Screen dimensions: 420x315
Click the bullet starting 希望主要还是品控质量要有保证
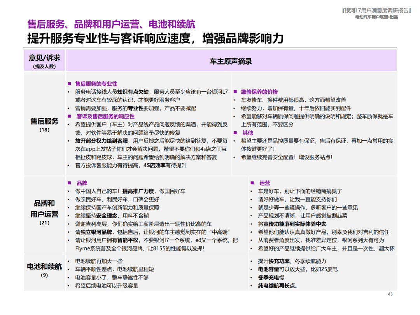point(317,145)
